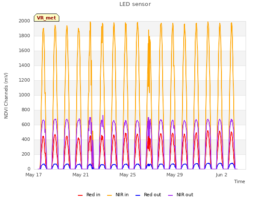This screenshot has width=271, height=203.
Task: Click the May 29 x-axis tick label
Action: (x=174, y=175)
